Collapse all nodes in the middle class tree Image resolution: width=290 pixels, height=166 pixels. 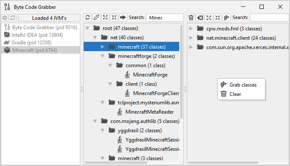pos(114,18)
